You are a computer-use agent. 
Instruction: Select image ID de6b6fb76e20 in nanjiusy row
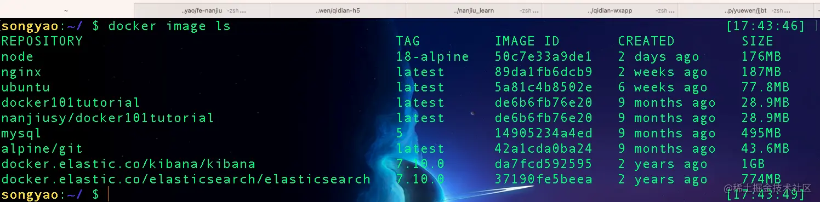(544, 118)
